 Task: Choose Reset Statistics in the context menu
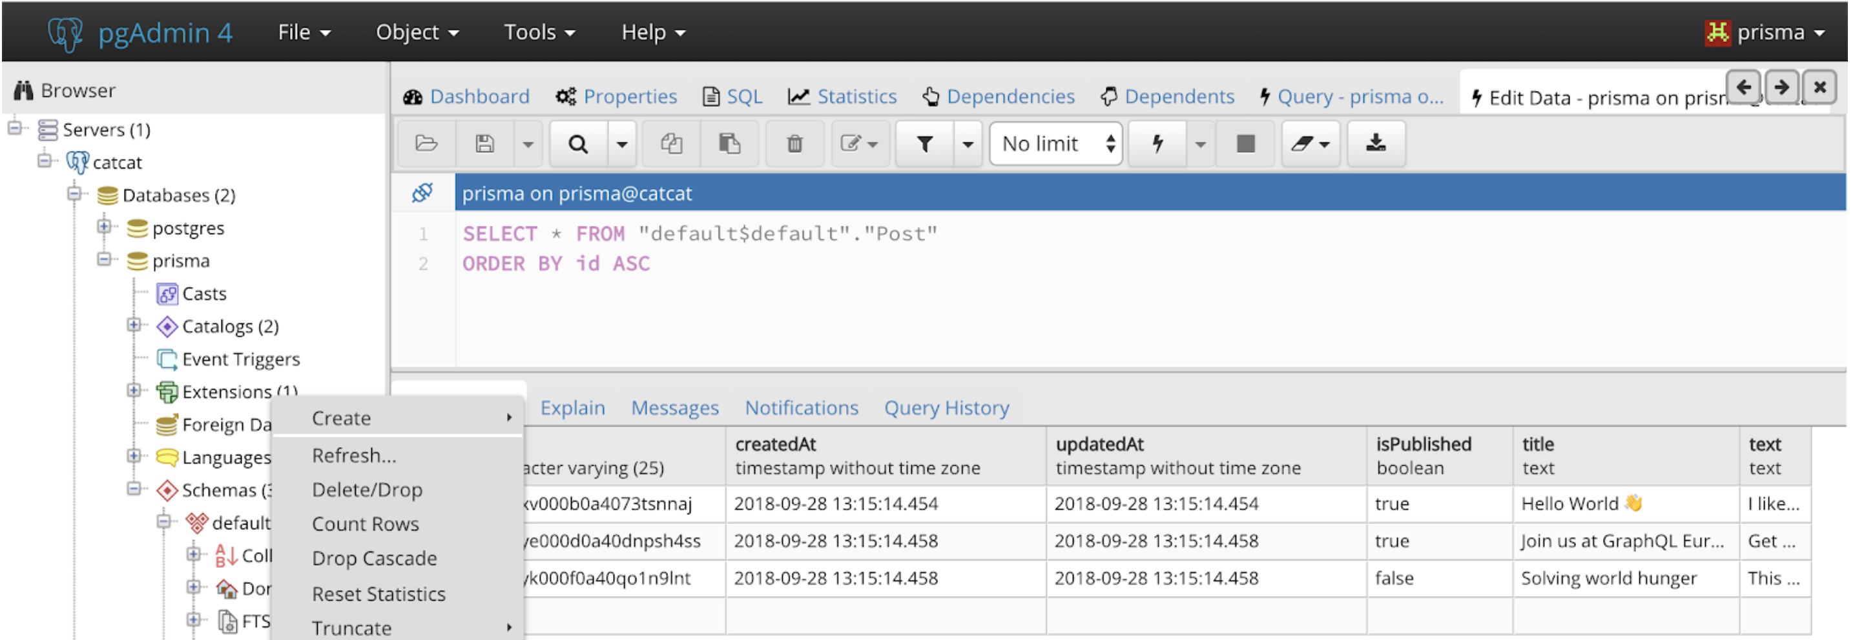(x=399, y=595)
